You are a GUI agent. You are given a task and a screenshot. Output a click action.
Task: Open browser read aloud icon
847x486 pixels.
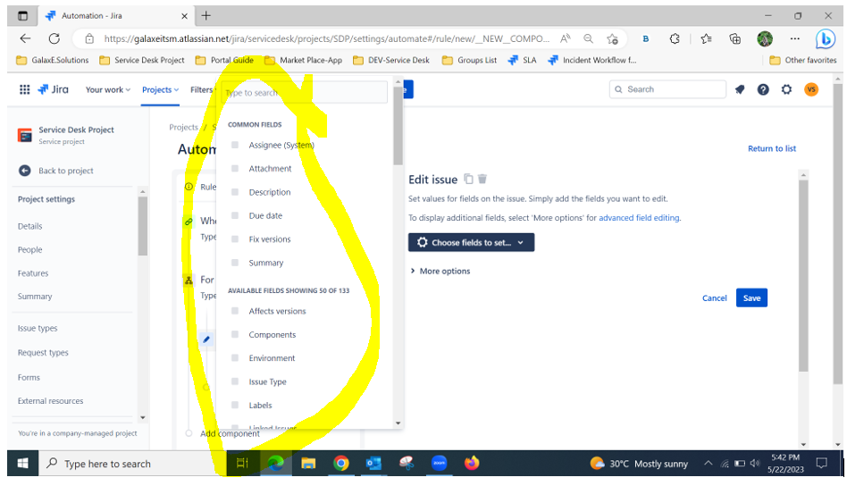point(565,38)
